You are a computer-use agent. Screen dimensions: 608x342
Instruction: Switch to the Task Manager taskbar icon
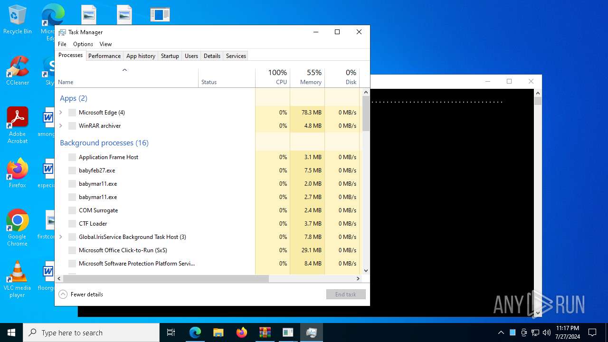[312, 332]
